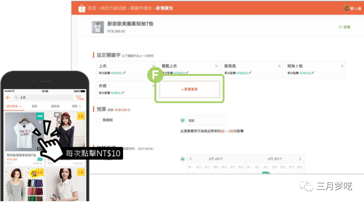Open the grey top product with color swatches
The width and height of the screenshot is (364, 202).
pyautogui.click(x=25, y=185)
